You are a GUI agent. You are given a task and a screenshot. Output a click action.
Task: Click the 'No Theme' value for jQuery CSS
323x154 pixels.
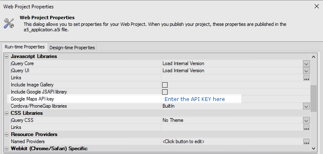tap(173, 120)
